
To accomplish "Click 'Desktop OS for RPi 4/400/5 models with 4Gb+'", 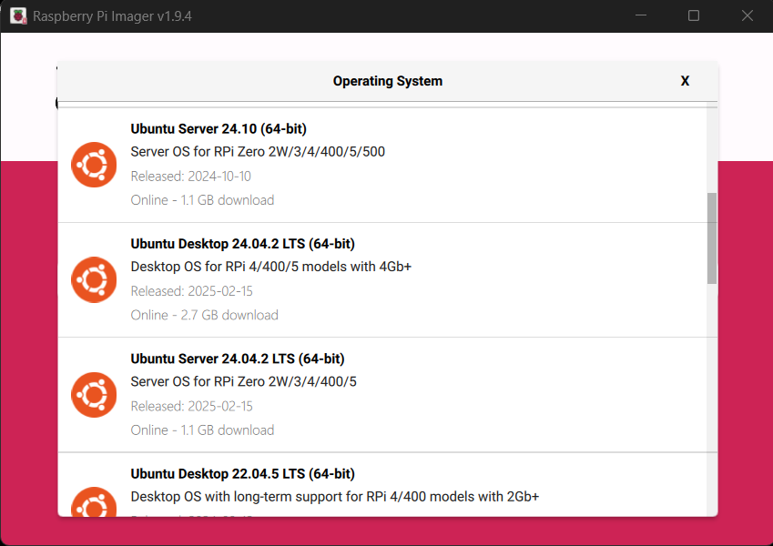I will [270, 267].
